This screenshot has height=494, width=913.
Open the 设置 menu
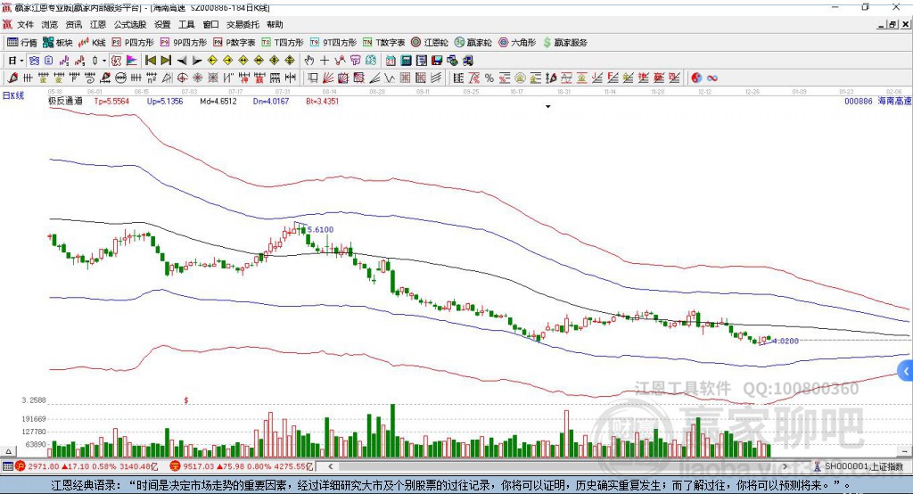[x=162, y=24]
